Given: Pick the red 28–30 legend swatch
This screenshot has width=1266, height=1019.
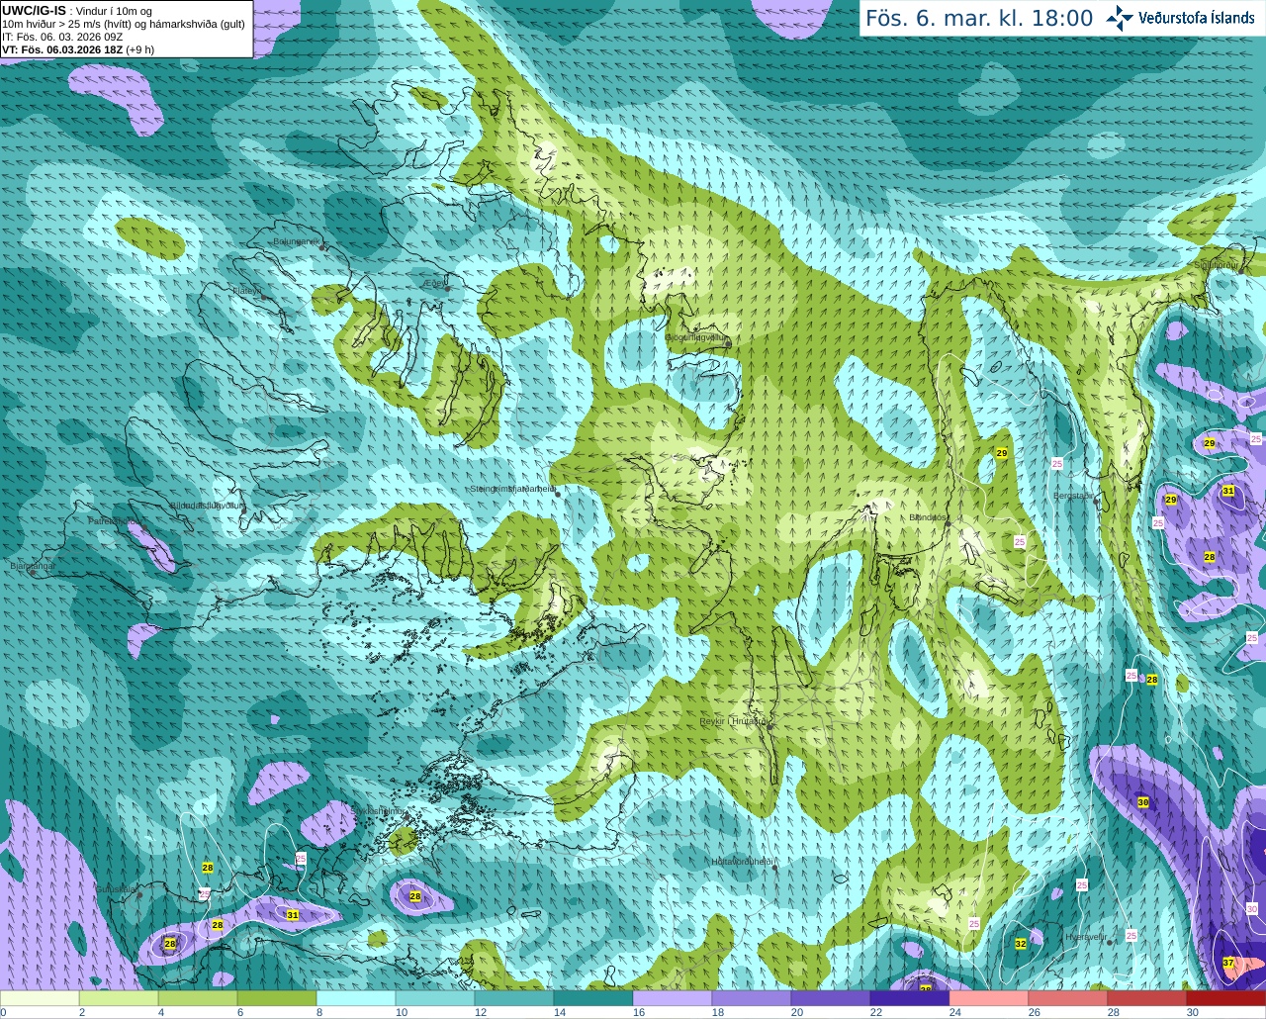Looking at the screenshot, I should pyautogui.click(x=1147, y=998).
